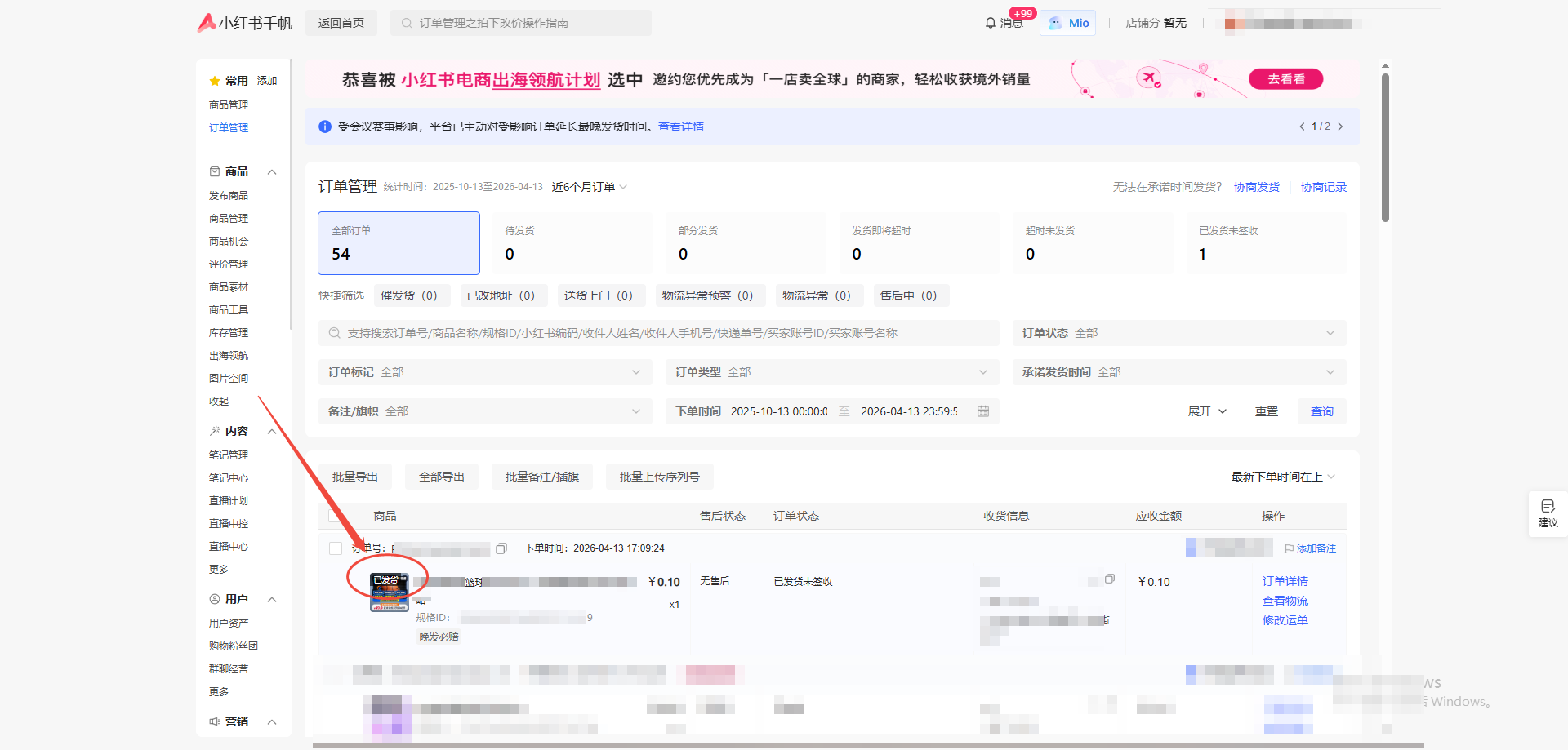1568x750 pixels.
Task: Open 订单管理 in the sidebar
Action: 229,128
